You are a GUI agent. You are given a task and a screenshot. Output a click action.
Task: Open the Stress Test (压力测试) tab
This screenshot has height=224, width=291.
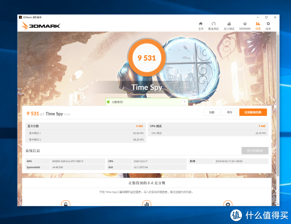(229, 26)
